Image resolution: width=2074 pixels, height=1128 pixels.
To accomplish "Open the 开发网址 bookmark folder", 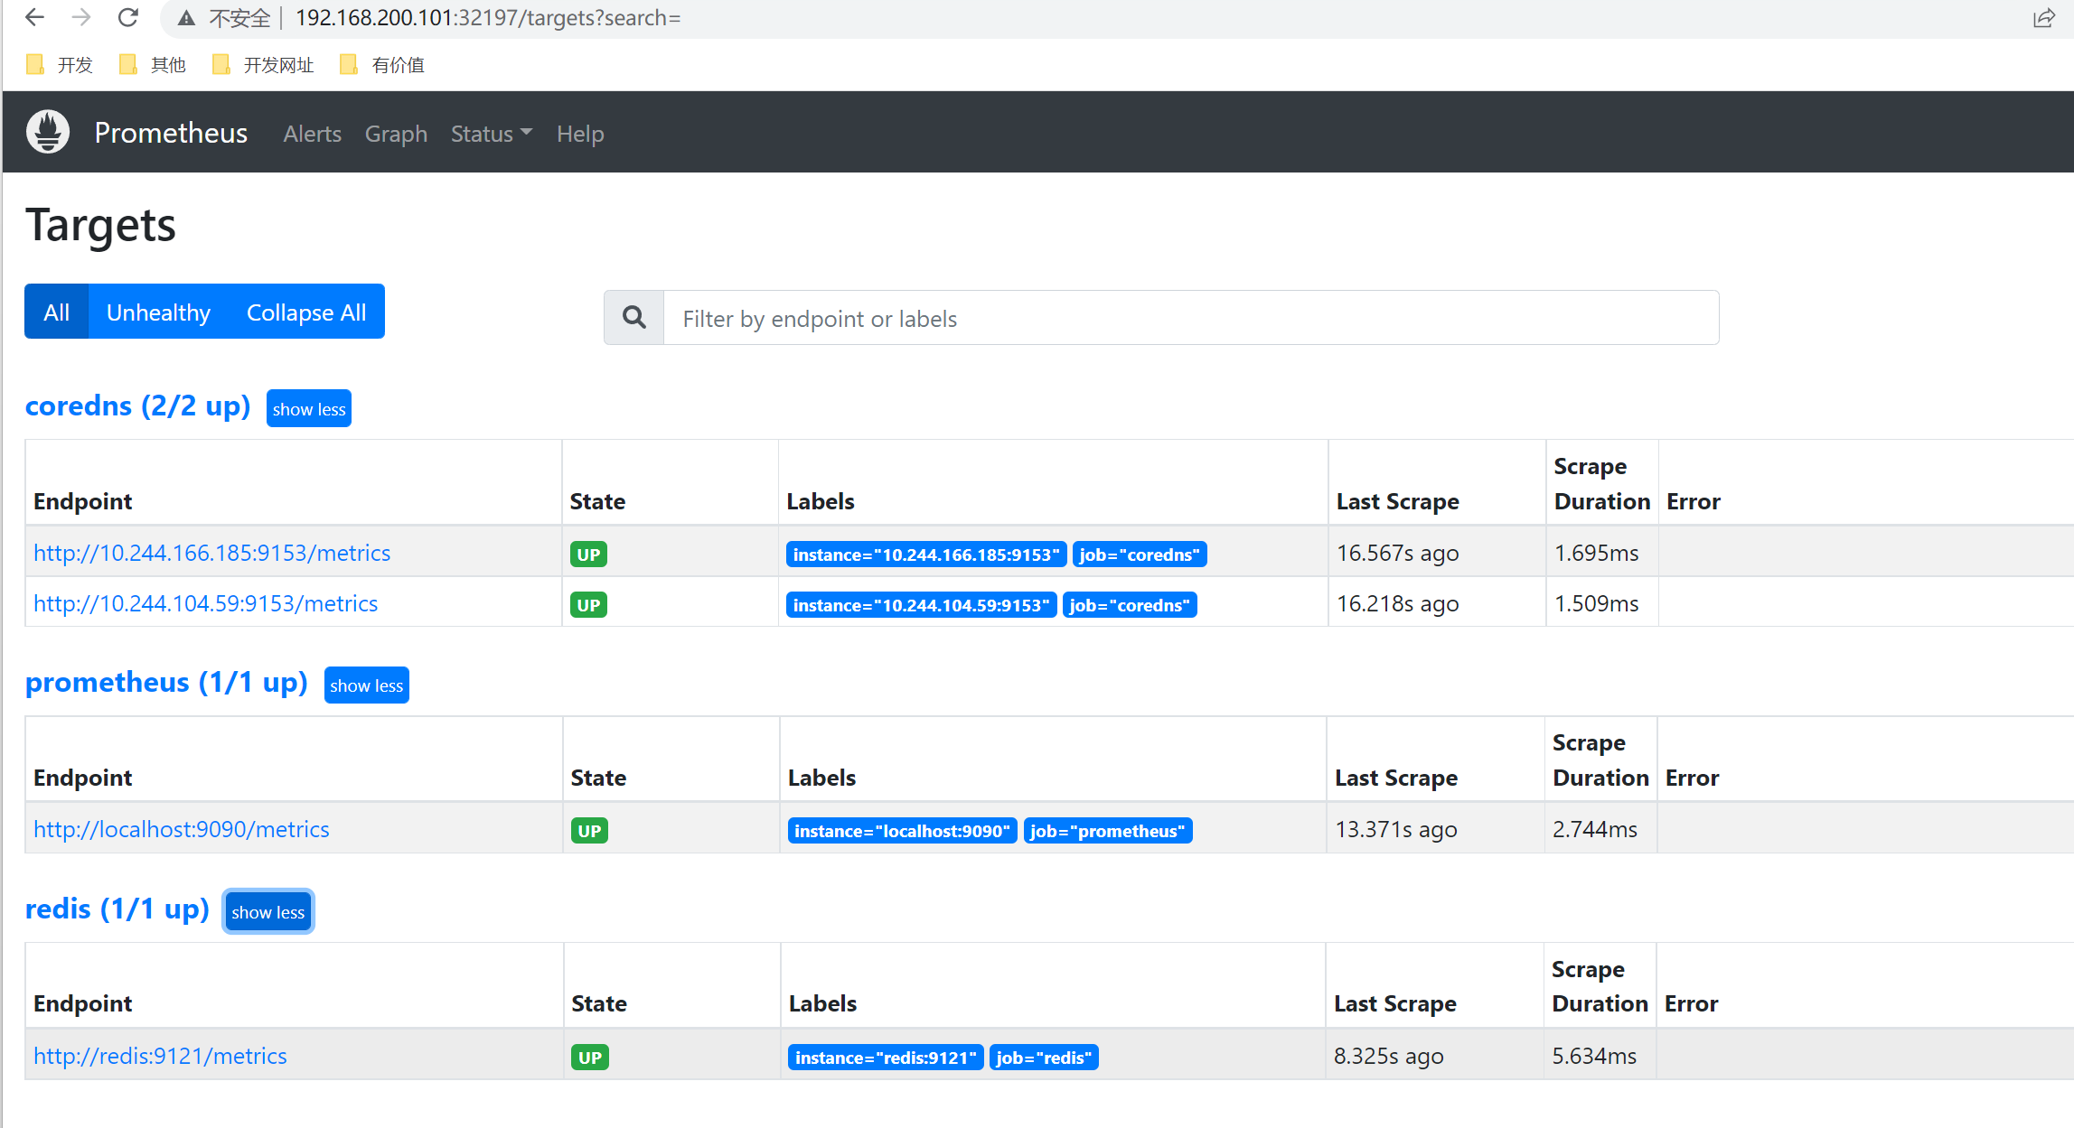I will tap(263, 65).
